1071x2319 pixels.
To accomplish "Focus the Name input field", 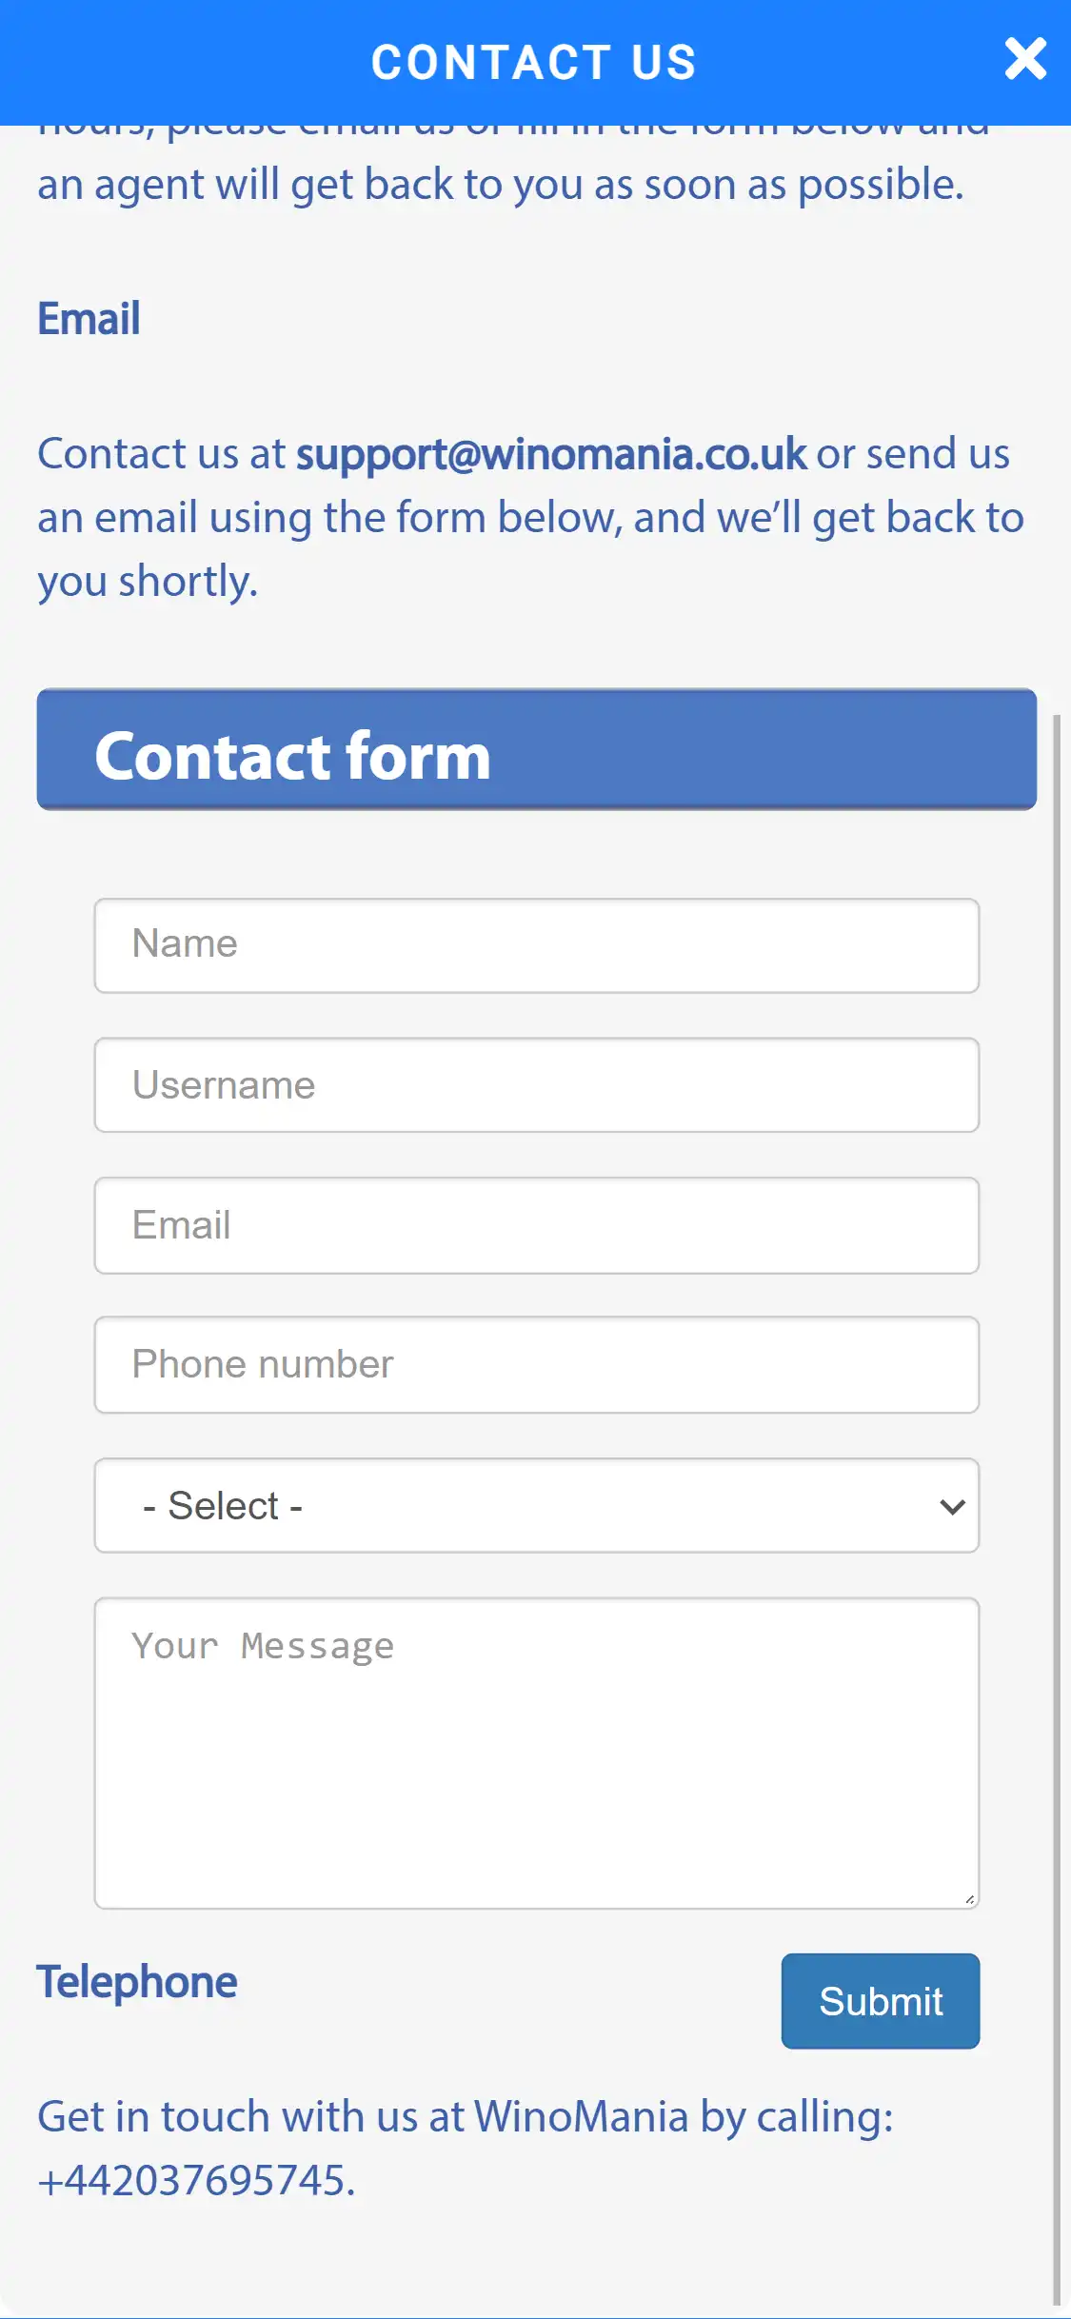I will [x=536, y=945].
